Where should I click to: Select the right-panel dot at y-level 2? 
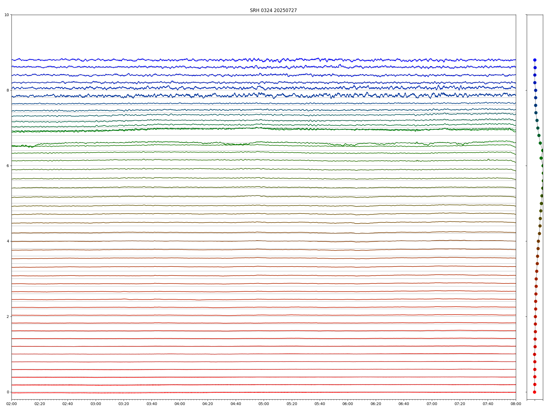(x=535, y=317)
